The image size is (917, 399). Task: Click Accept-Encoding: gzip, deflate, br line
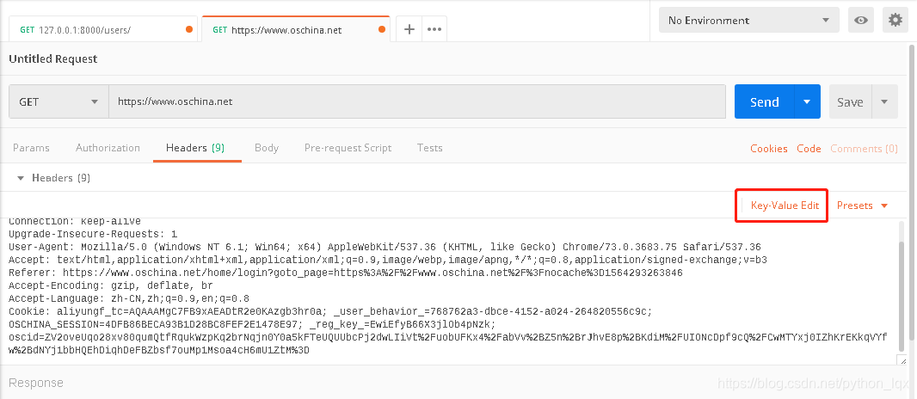point(110,285)
